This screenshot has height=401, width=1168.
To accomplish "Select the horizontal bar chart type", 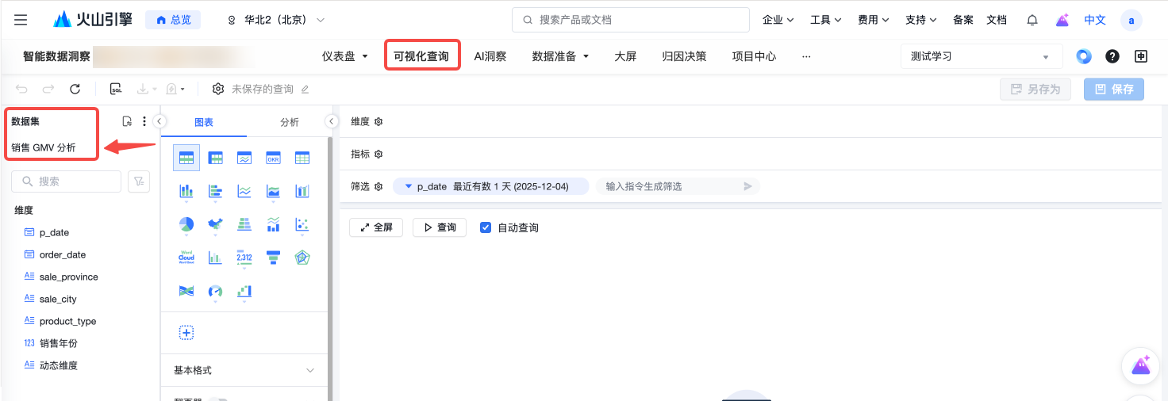I will tap(215, 191).
